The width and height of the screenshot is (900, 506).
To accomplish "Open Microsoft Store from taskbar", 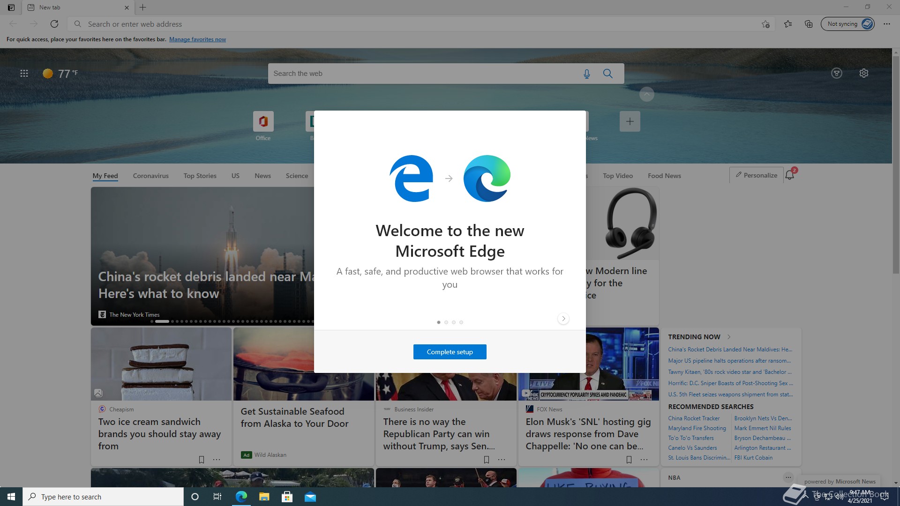I will pos(287,497).
